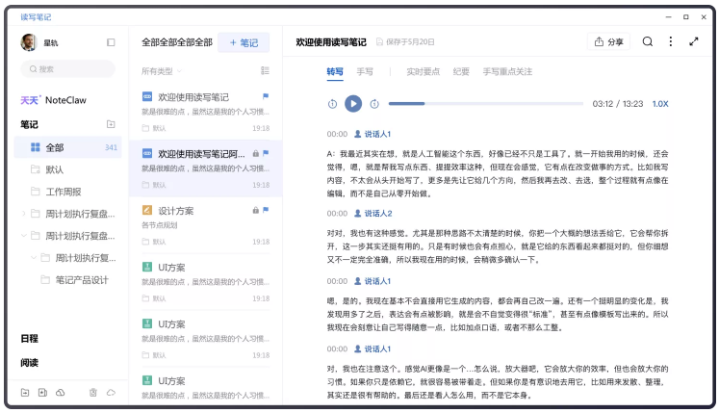Open the 纪要 tab
719x413 pixels.
pos(461,71)
